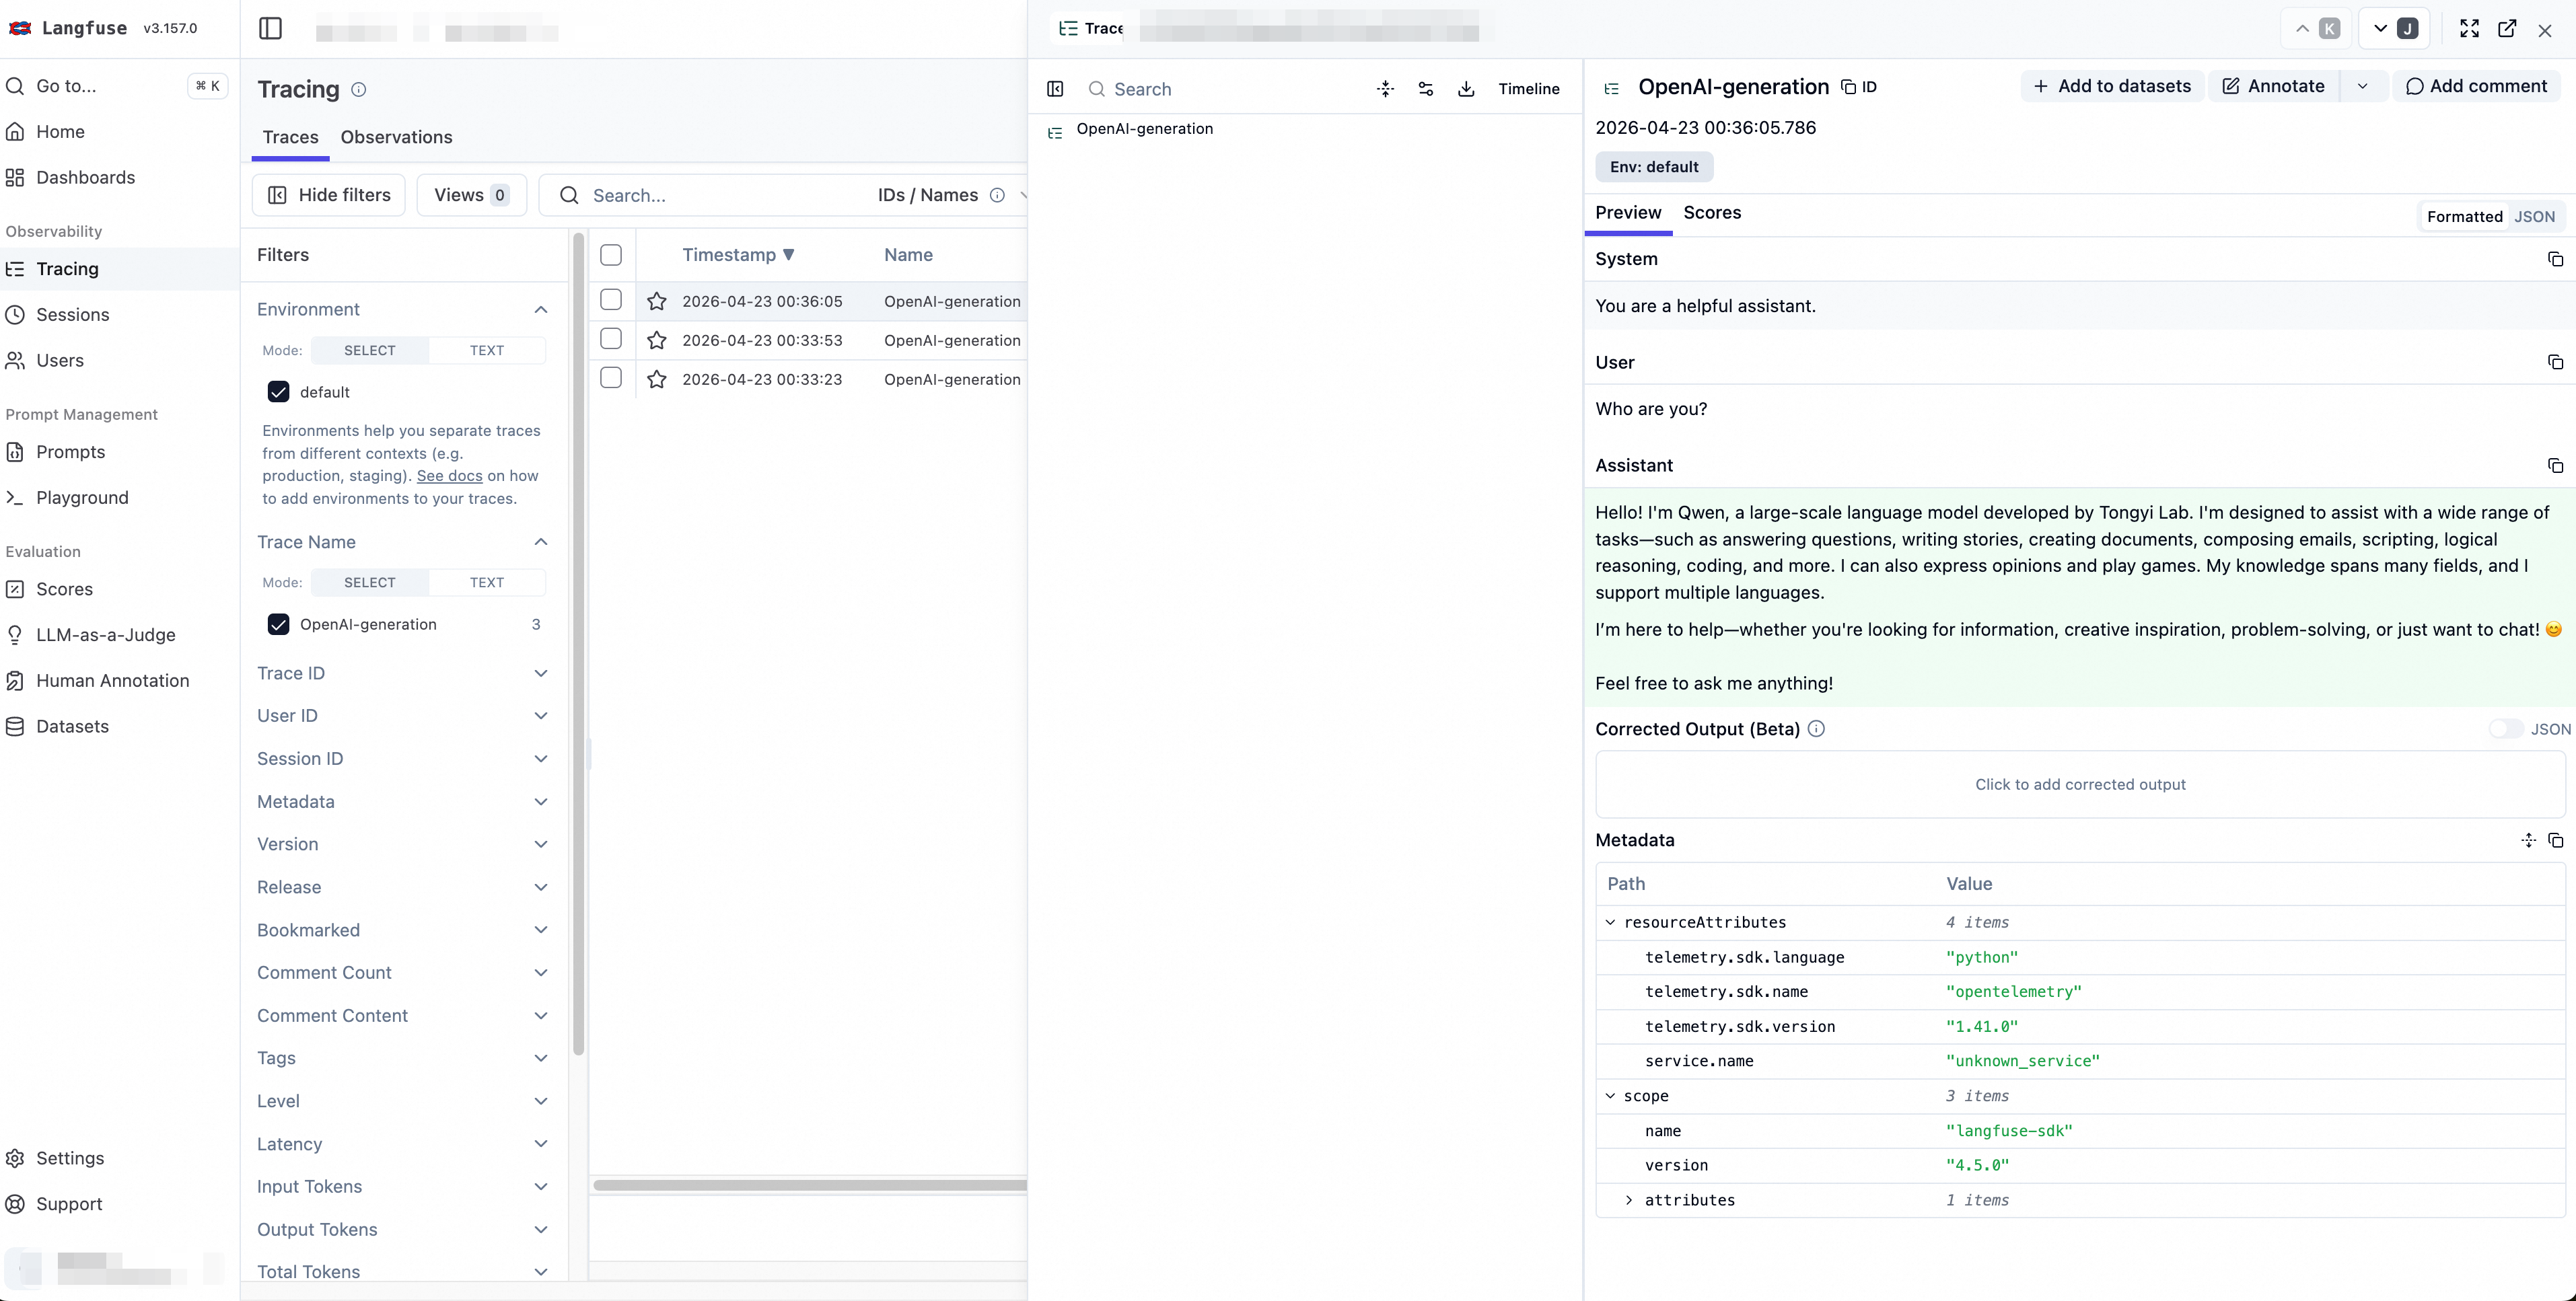Click Hide filters button
The width and height of the screenshot is (2576, 1301).
(x=329, y=195)
